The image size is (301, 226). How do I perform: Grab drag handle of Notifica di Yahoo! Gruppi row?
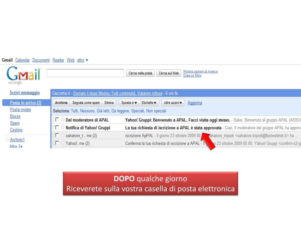(53, 127)
